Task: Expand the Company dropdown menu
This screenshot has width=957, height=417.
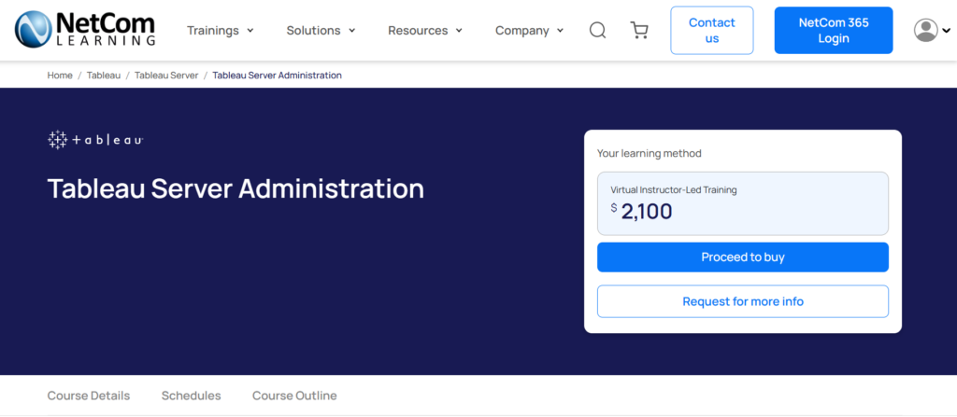Action: [x=529, y=30]
